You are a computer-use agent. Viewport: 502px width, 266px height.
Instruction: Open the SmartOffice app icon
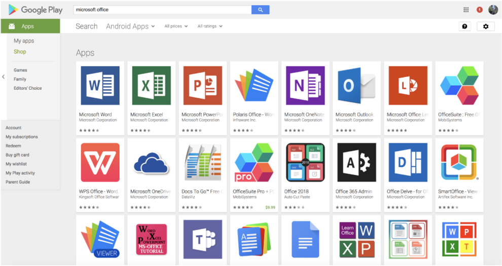pyautogui.click(x=459, y=163)
